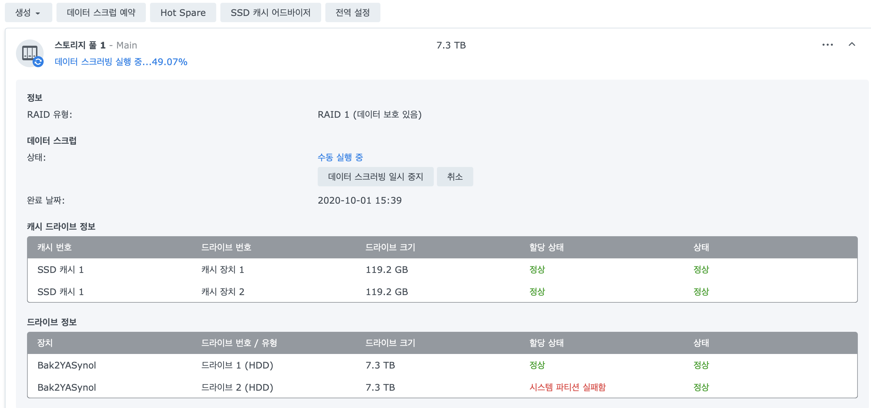The width and height of the screenshot is (871, 408).
Task: Open the three-dot more options menu
Action: [827, 45]
